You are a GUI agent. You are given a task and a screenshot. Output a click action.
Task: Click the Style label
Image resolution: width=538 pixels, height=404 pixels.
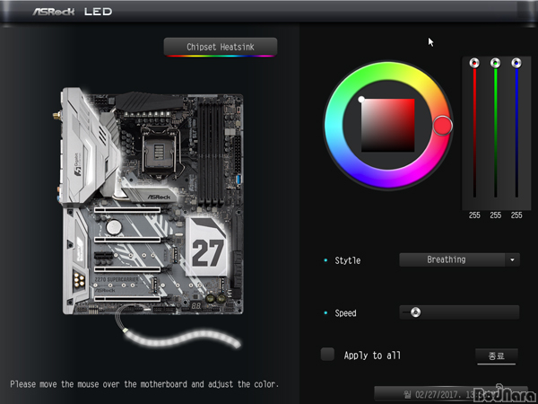(348, 260)
